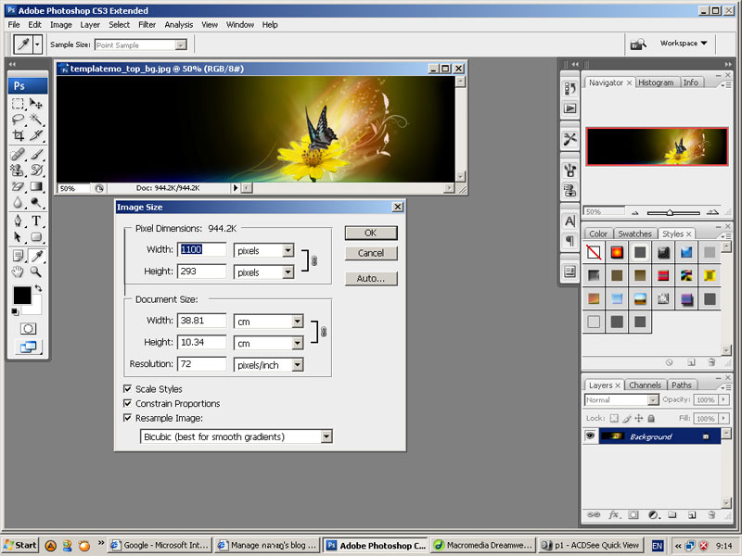Change screen mode button in toolbox
The image size is (742, 556).
28,347
